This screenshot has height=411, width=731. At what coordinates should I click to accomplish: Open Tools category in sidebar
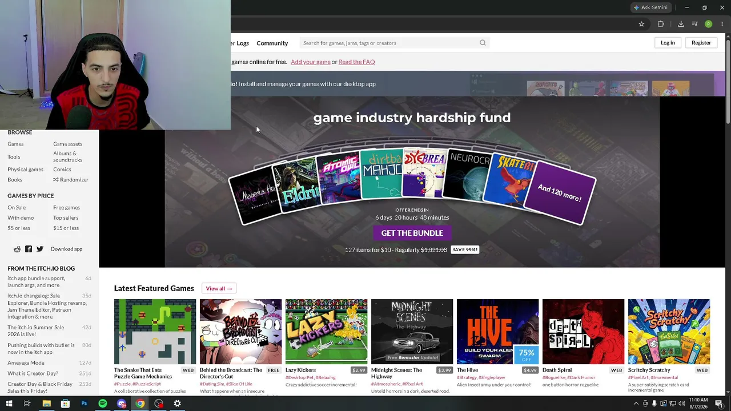(x=14, y=157)
